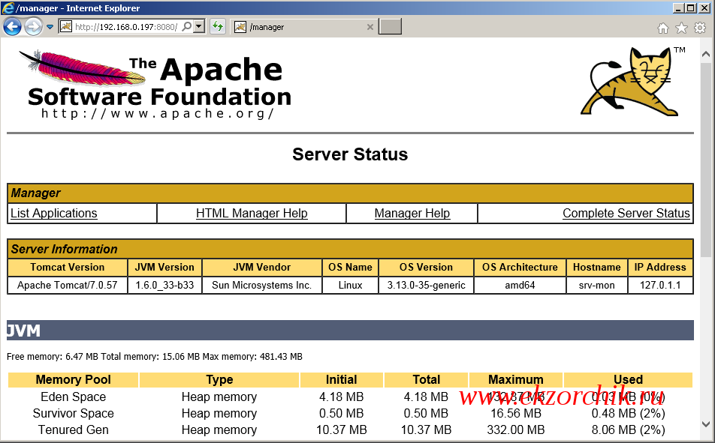The height and width of the screenshot is (443, 715).
Task: Open Favorites with the star icon
Action: coord(681,28)
